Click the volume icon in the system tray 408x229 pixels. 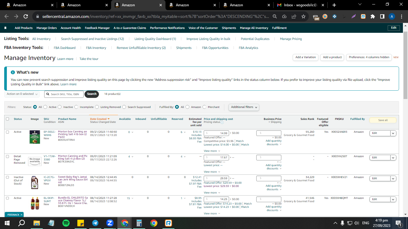(357, 223)
